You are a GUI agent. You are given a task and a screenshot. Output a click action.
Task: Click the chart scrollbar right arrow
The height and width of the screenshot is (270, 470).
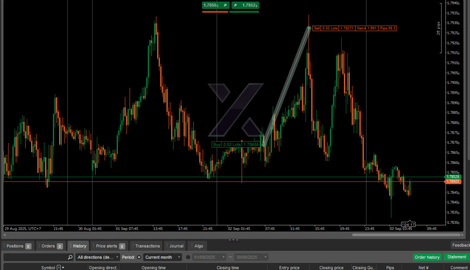pos(465,235)
